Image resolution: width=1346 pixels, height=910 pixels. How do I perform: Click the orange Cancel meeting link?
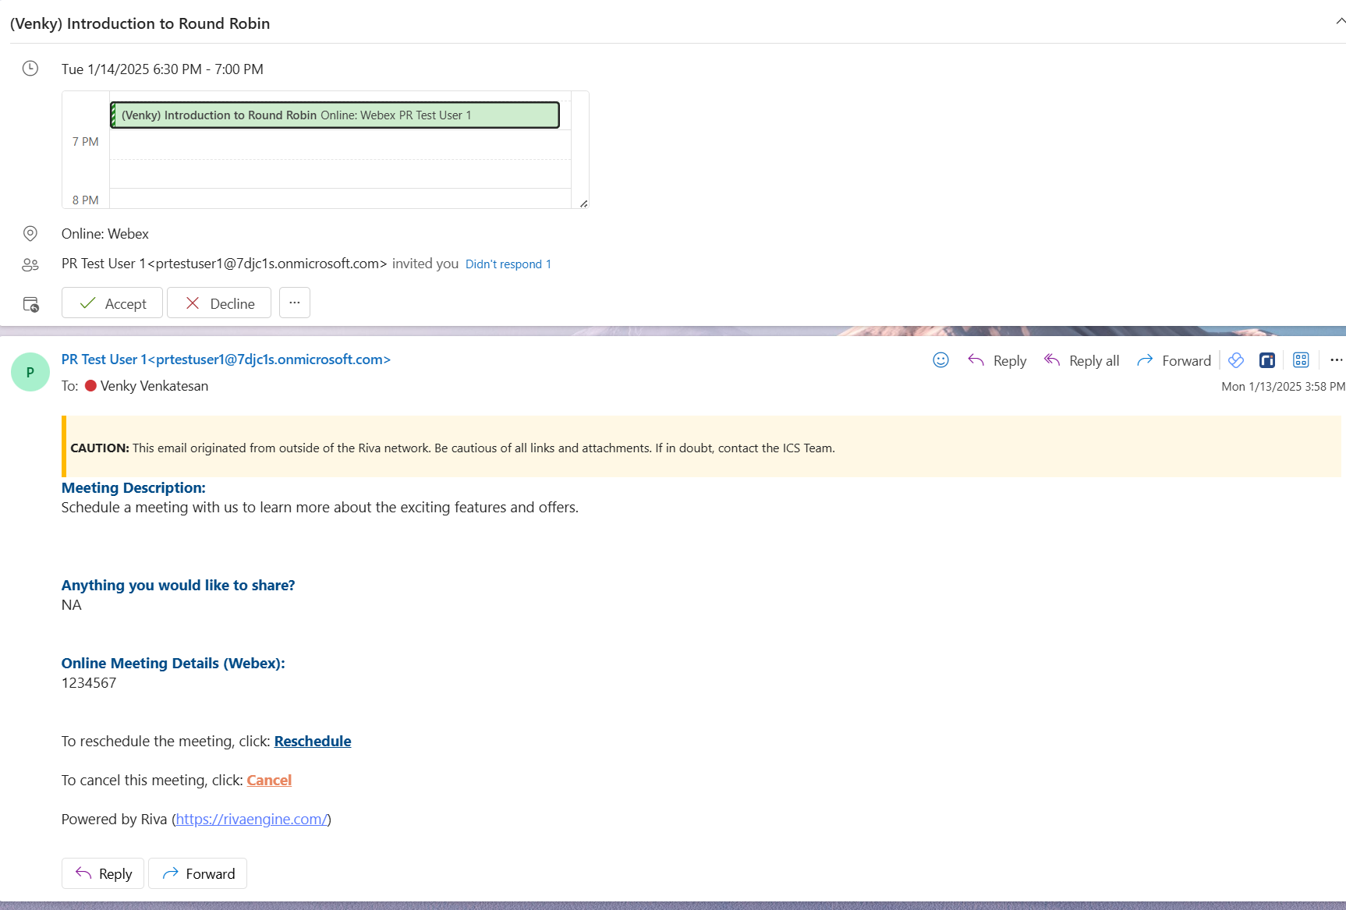(x=269, y=780)
